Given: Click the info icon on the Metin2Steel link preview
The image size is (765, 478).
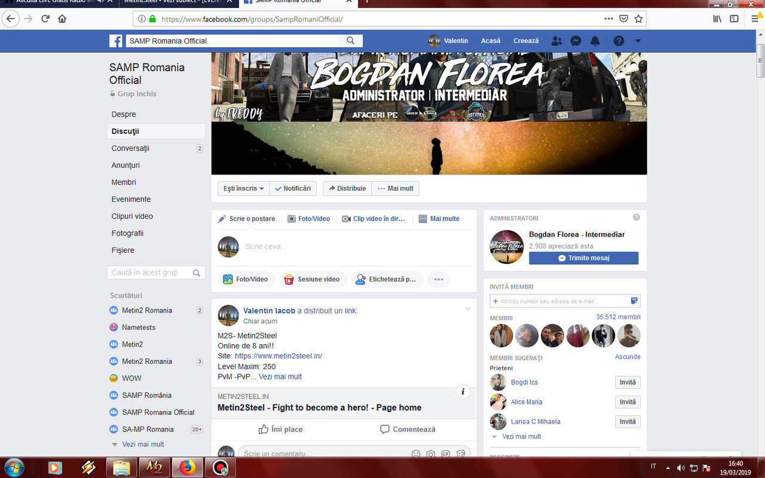Looking at the screenshot, I should (463, 392).
